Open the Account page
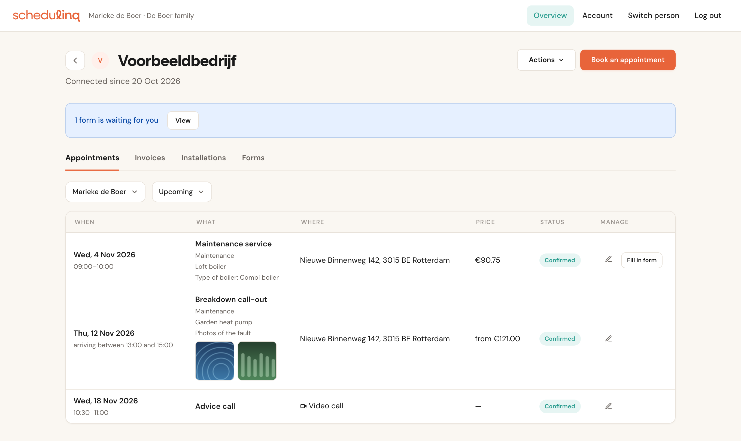Viewport: 741px width, 441px height. pos(597,16)
